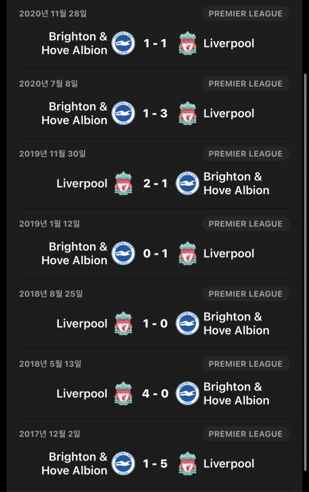Select Brighton & Hove Albion name in 2019년 1월 12일 match
The width and height of the screenshot is (309, 492).
pos(74,253)
